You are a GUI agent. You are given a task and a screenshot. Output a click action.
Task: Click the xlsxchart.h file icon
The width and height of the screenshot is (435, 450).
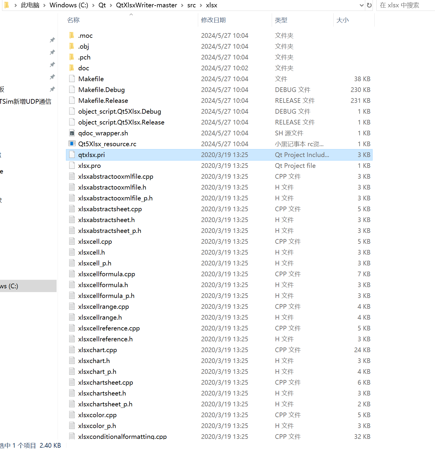(72, 361)
